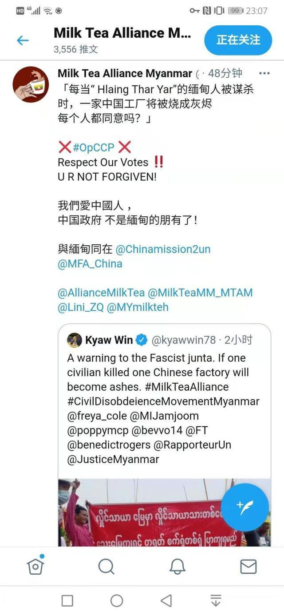Switch to the Home tab
Image resolution: width=284 pixels, height=616 pixels.
point(35,566)
